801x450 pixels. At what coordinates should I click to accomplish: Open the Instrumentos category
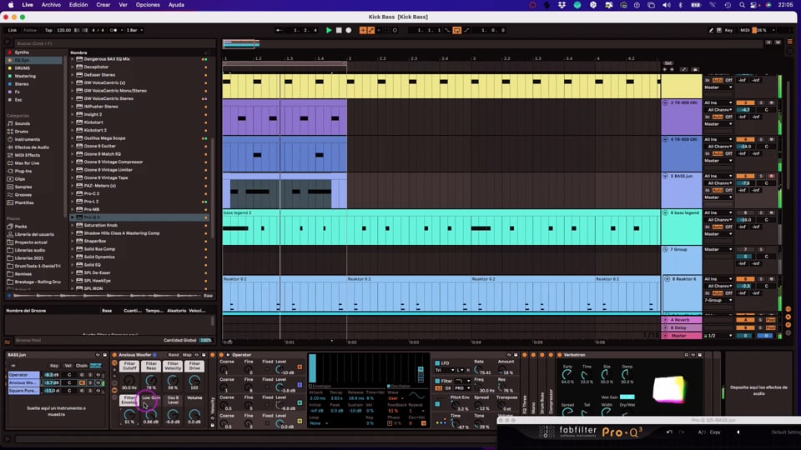pos(27,139)
